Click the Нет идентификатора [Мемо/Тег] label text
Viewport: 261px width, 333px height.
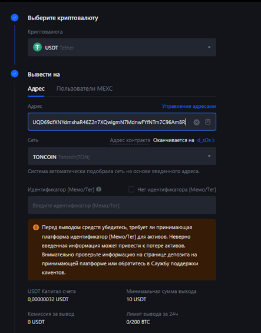click(177, 189)
